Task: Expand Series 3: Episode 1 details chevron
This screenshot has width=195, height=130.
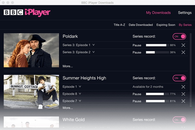Action: tap(94, 45)
